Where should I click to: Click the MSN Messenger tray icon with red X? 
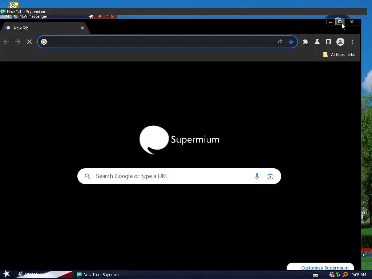click(x=332, y=275)
